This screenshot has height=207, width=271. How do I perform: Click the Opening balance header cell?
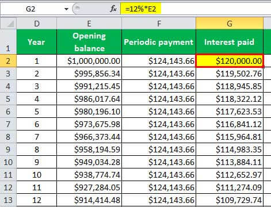[x=89, y=42]
